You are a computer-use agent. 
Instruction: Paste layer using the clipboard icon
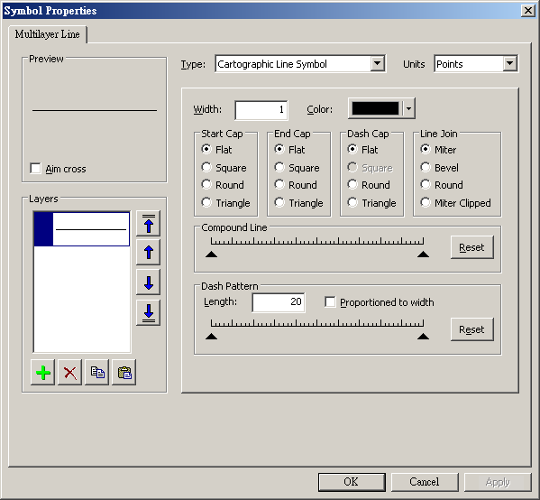(124, 373)
